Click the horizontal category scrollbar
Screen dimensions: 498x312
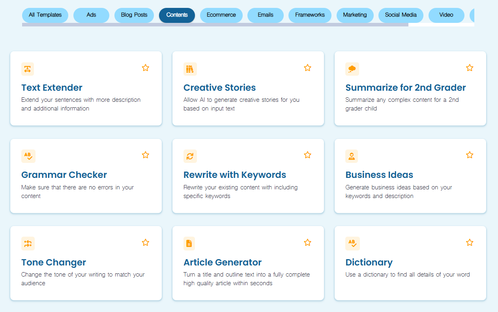coord(215,25)
